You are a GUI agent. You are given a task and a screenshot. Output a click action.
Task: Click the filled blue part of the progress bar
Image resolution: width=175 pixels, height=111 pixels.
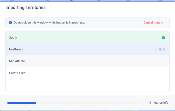pyautogui.click(x=22, y=103)
